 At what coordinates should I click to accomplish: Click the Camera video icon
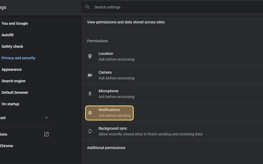(90, 75)
